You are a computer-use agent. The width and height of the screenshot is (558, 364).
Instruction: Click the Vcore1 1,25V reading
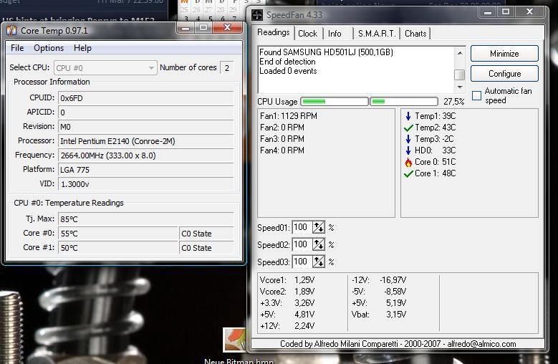(287, 280)
